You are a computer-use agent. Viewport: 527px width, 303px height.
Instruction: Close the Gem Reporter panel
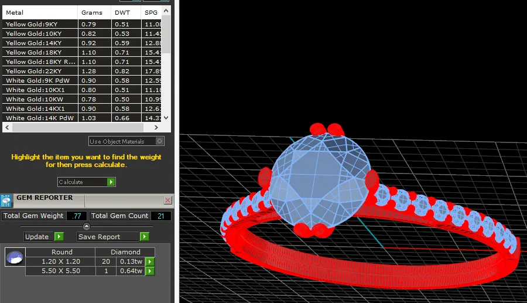[167, 200]
